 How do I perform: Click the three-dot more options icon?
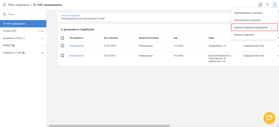pyautogui.click(x=275, y=5)
